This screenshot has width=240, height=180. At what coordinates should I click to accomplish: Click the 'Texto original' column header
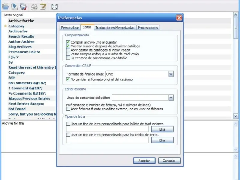pyautogui.click(x=13, y=15)
